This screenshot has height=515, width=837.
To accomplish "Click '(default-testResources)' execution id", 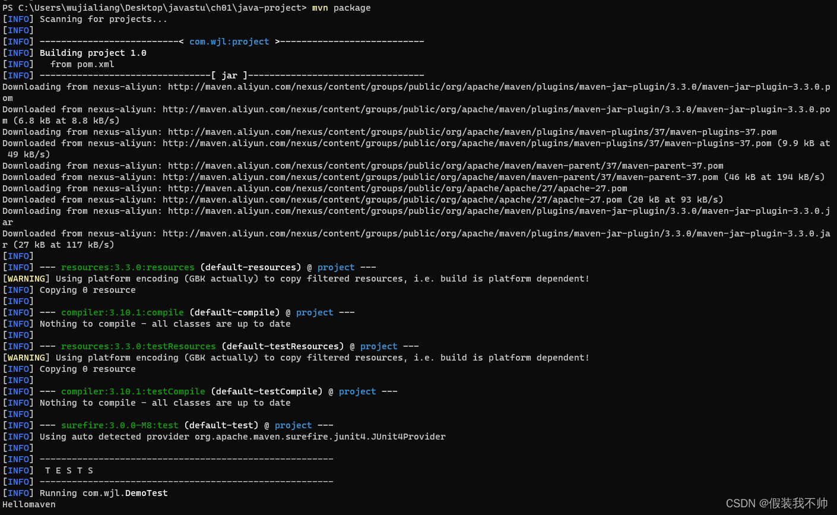I will point(283,346).
